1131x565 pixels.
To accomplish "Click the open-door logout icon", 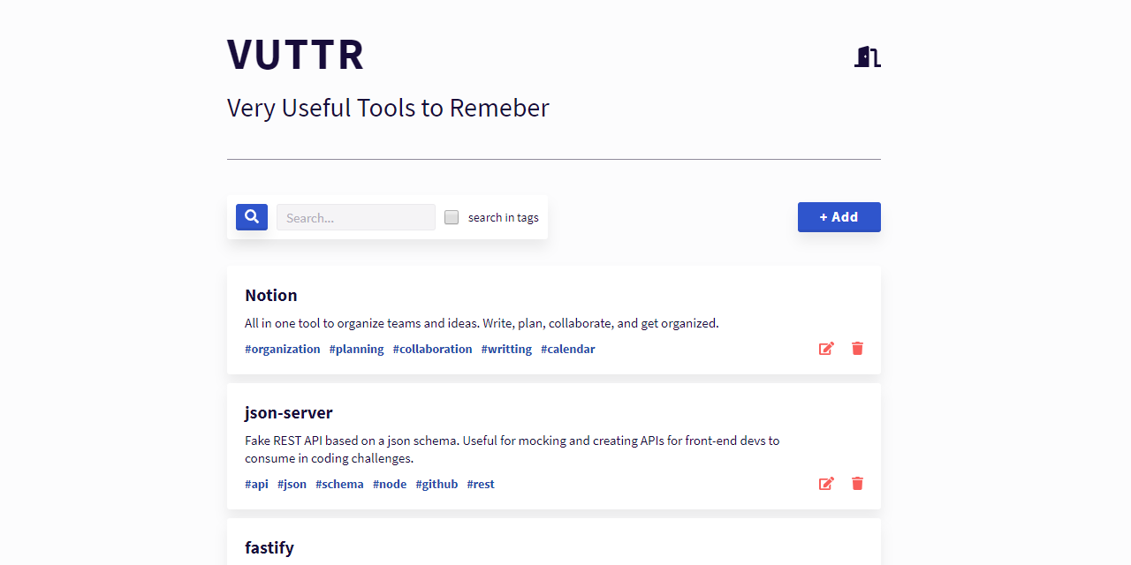I will (867, 56).
